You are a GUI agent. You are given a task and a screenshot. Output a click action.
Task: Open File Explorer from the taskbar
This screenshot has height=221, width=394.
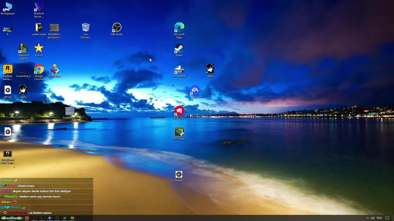72,218
